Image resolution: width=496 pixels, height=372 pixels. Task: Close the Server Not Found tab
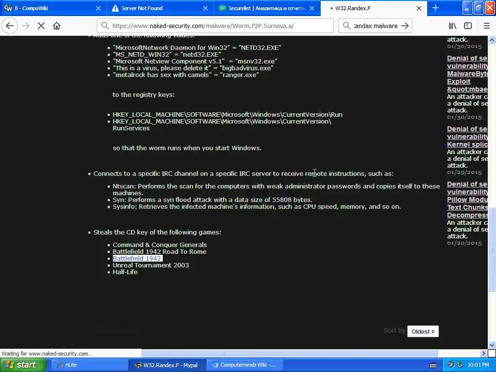205,8
